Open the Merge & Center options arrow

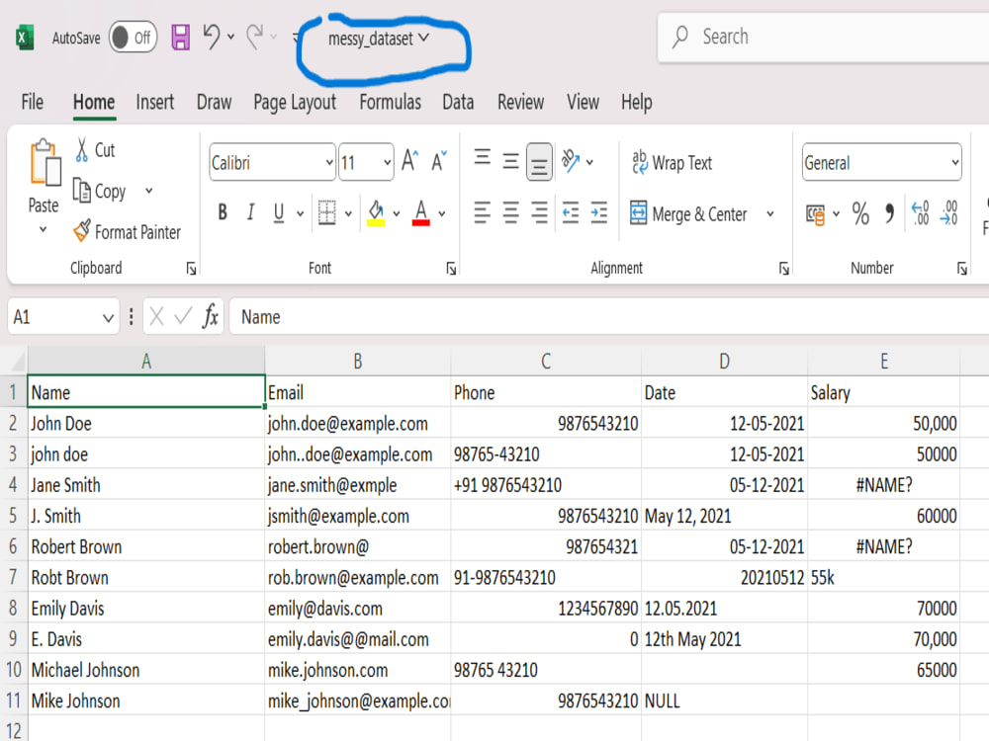pyautogui.click(x=770, y=213)
